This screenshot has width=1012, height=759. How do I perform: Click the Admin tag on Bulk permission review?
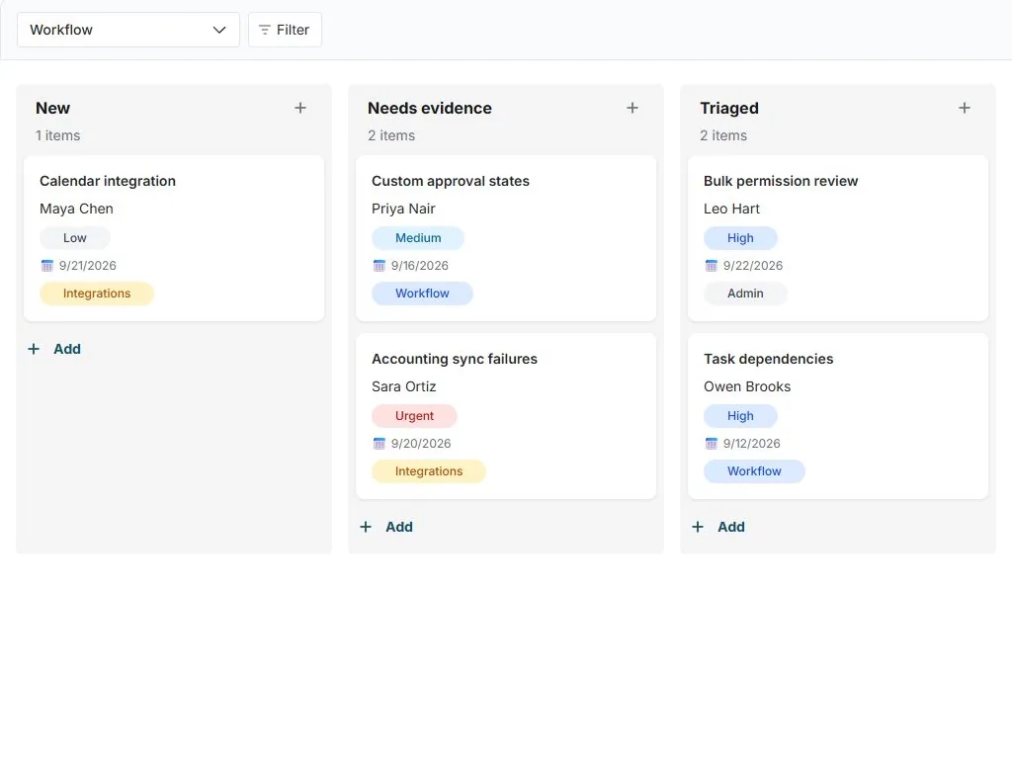745,294
